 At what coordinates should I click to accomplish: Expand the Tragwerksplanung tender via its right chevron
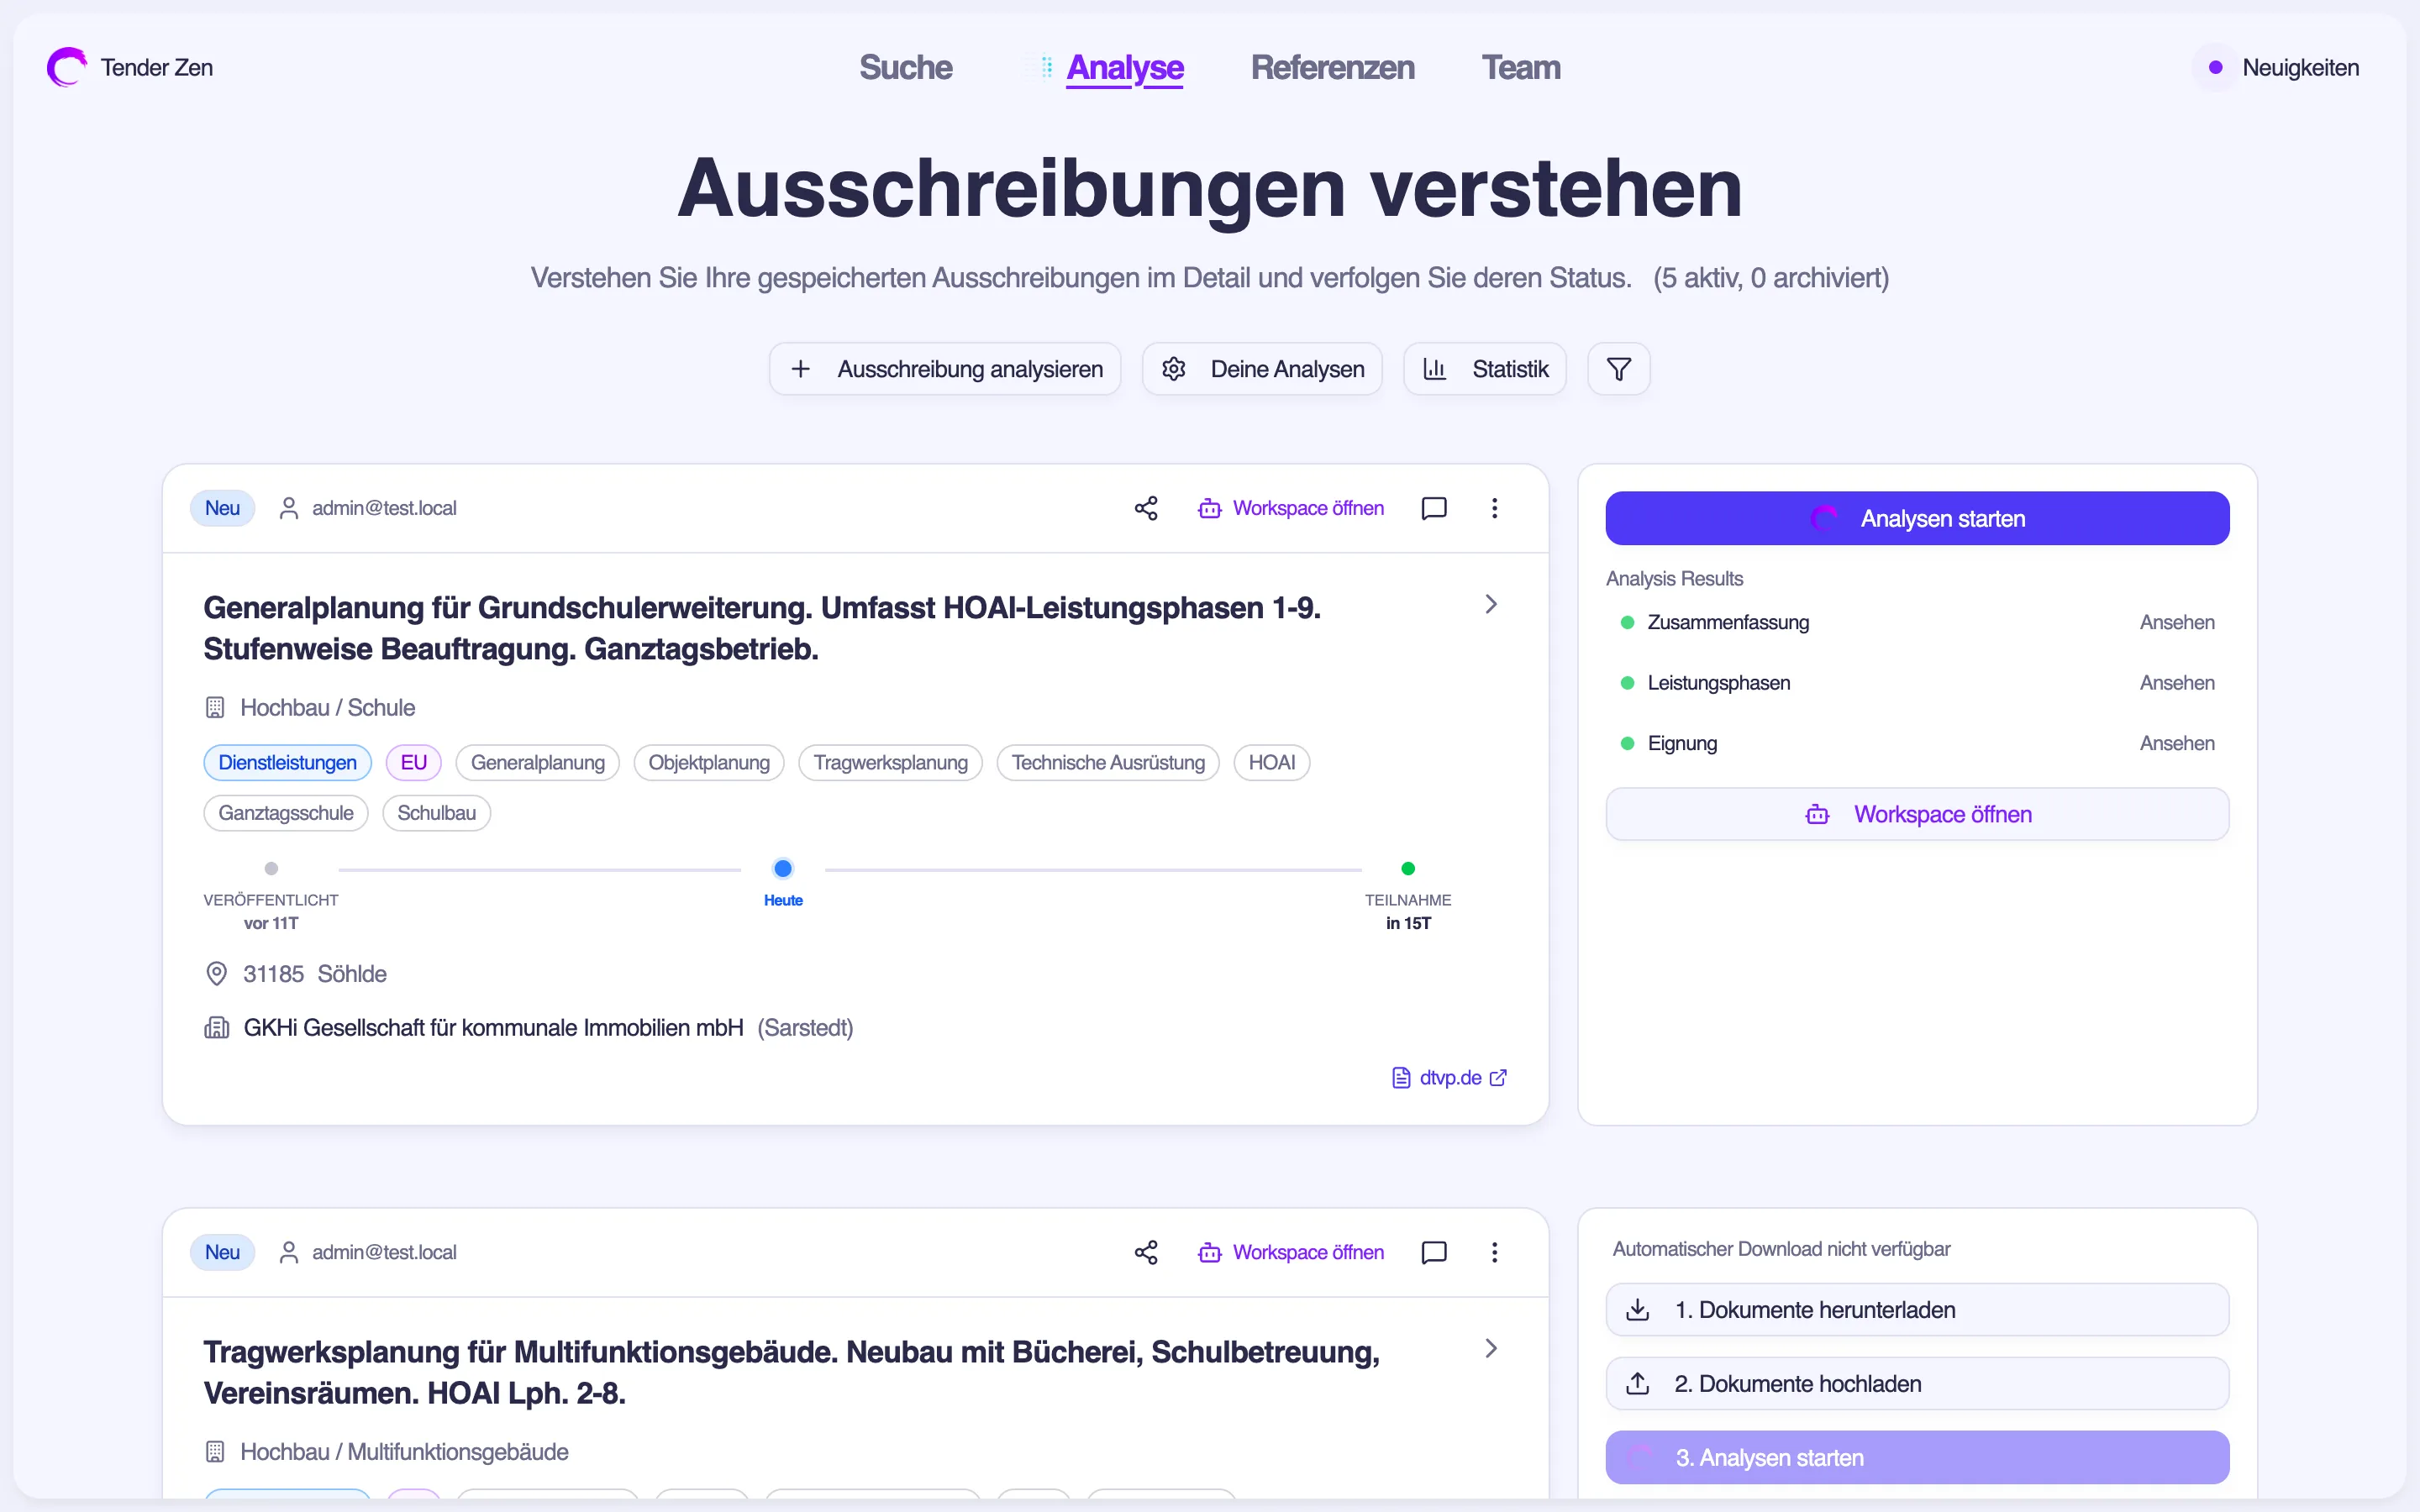pos(1491,1348)
